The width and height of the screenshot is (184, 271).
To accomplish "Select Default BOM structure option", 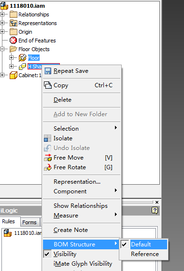I will point(143,244).
